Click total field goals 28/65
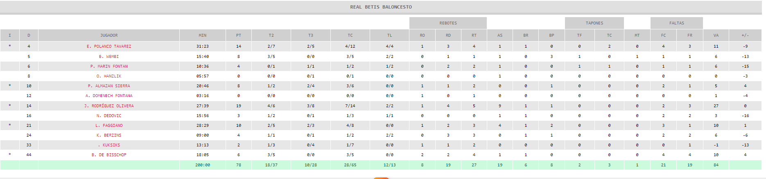This screenshot has width=766, height=179. tap(350, 165)
